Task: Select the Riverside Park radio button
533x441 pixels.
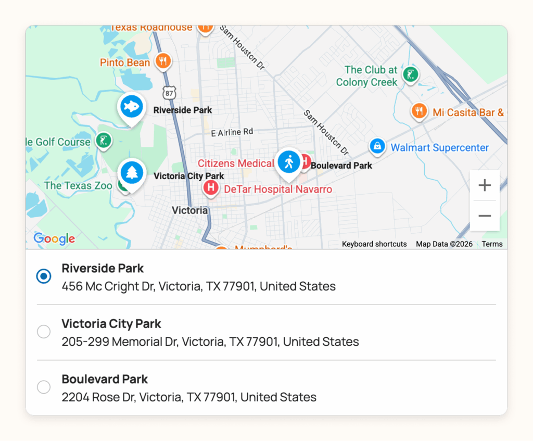Action: 44,276
